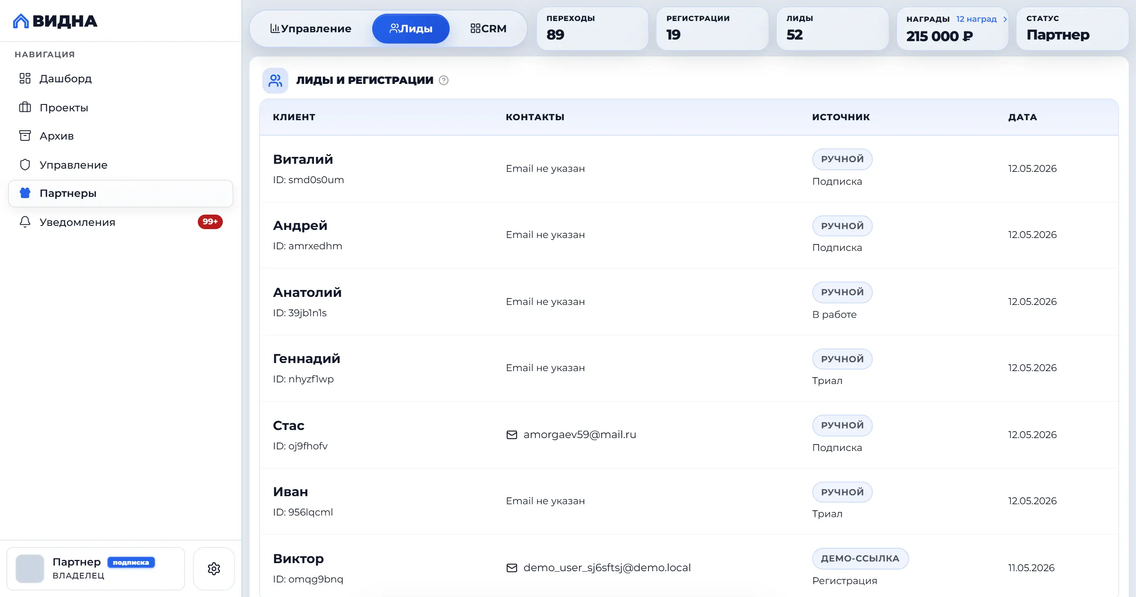Click the help question mark near Лиды и регистрации

click(x=444, y=80)
